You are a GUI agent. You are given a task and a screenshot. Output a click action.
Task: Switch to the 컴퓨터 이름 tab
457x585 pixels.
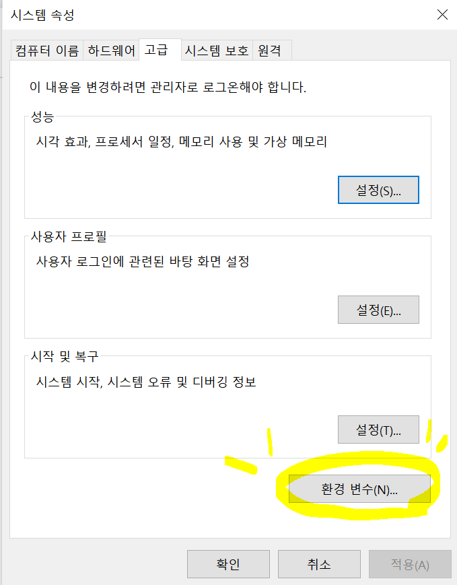[47, 50]
